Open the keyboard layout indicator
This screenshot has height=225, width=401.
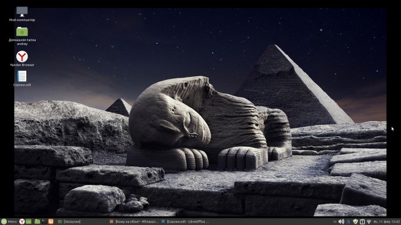point(335,222)
